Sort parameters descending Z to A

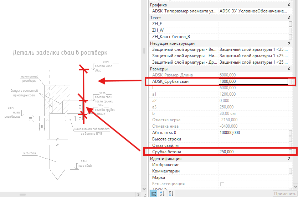click(171, 193)
